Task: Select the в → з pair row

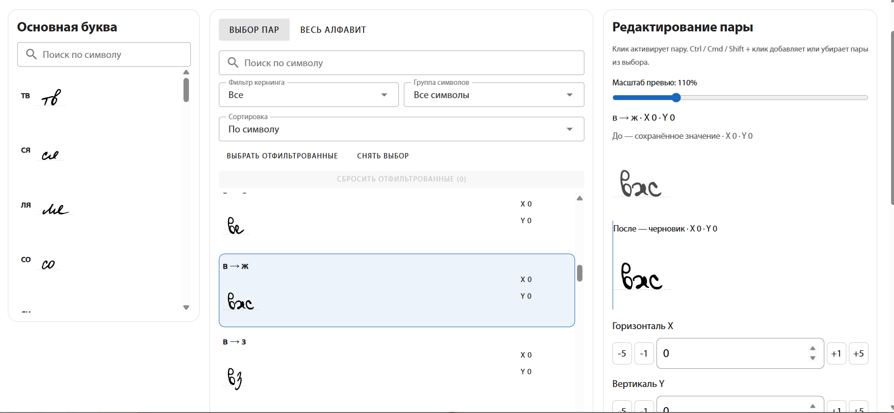Action: [396, 366]
